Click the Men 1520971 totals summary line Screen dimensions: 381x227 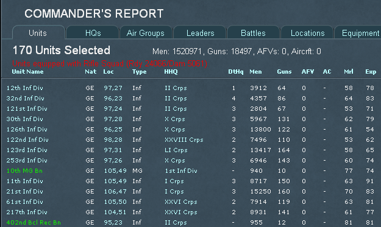point(237,51)
